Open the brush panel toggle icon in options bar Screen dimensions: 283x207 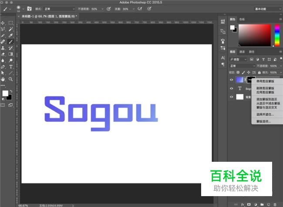pos(29,9)
